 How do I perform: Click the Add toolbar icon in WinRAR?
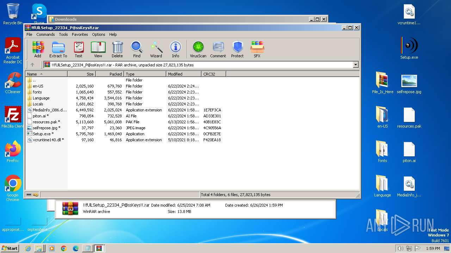point(38,50)
